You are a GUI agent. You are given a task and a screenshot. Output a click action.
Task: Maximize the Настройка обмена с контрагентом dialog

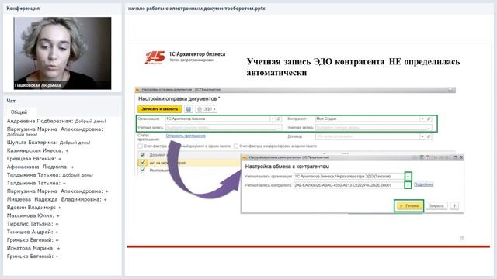(455, 157)
